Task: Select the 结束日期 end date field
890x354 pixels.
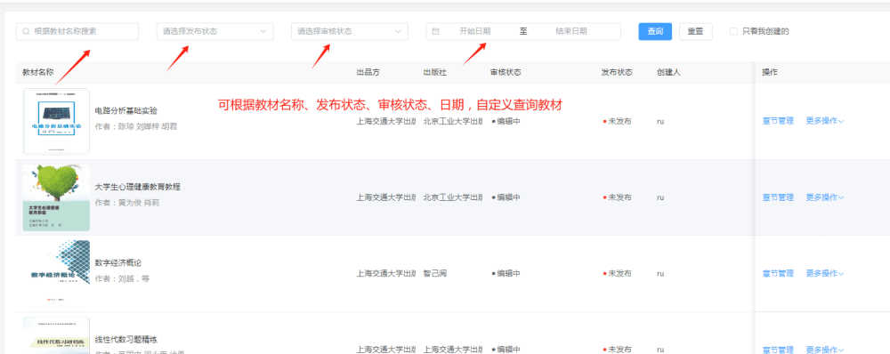Action: point(571,32)
